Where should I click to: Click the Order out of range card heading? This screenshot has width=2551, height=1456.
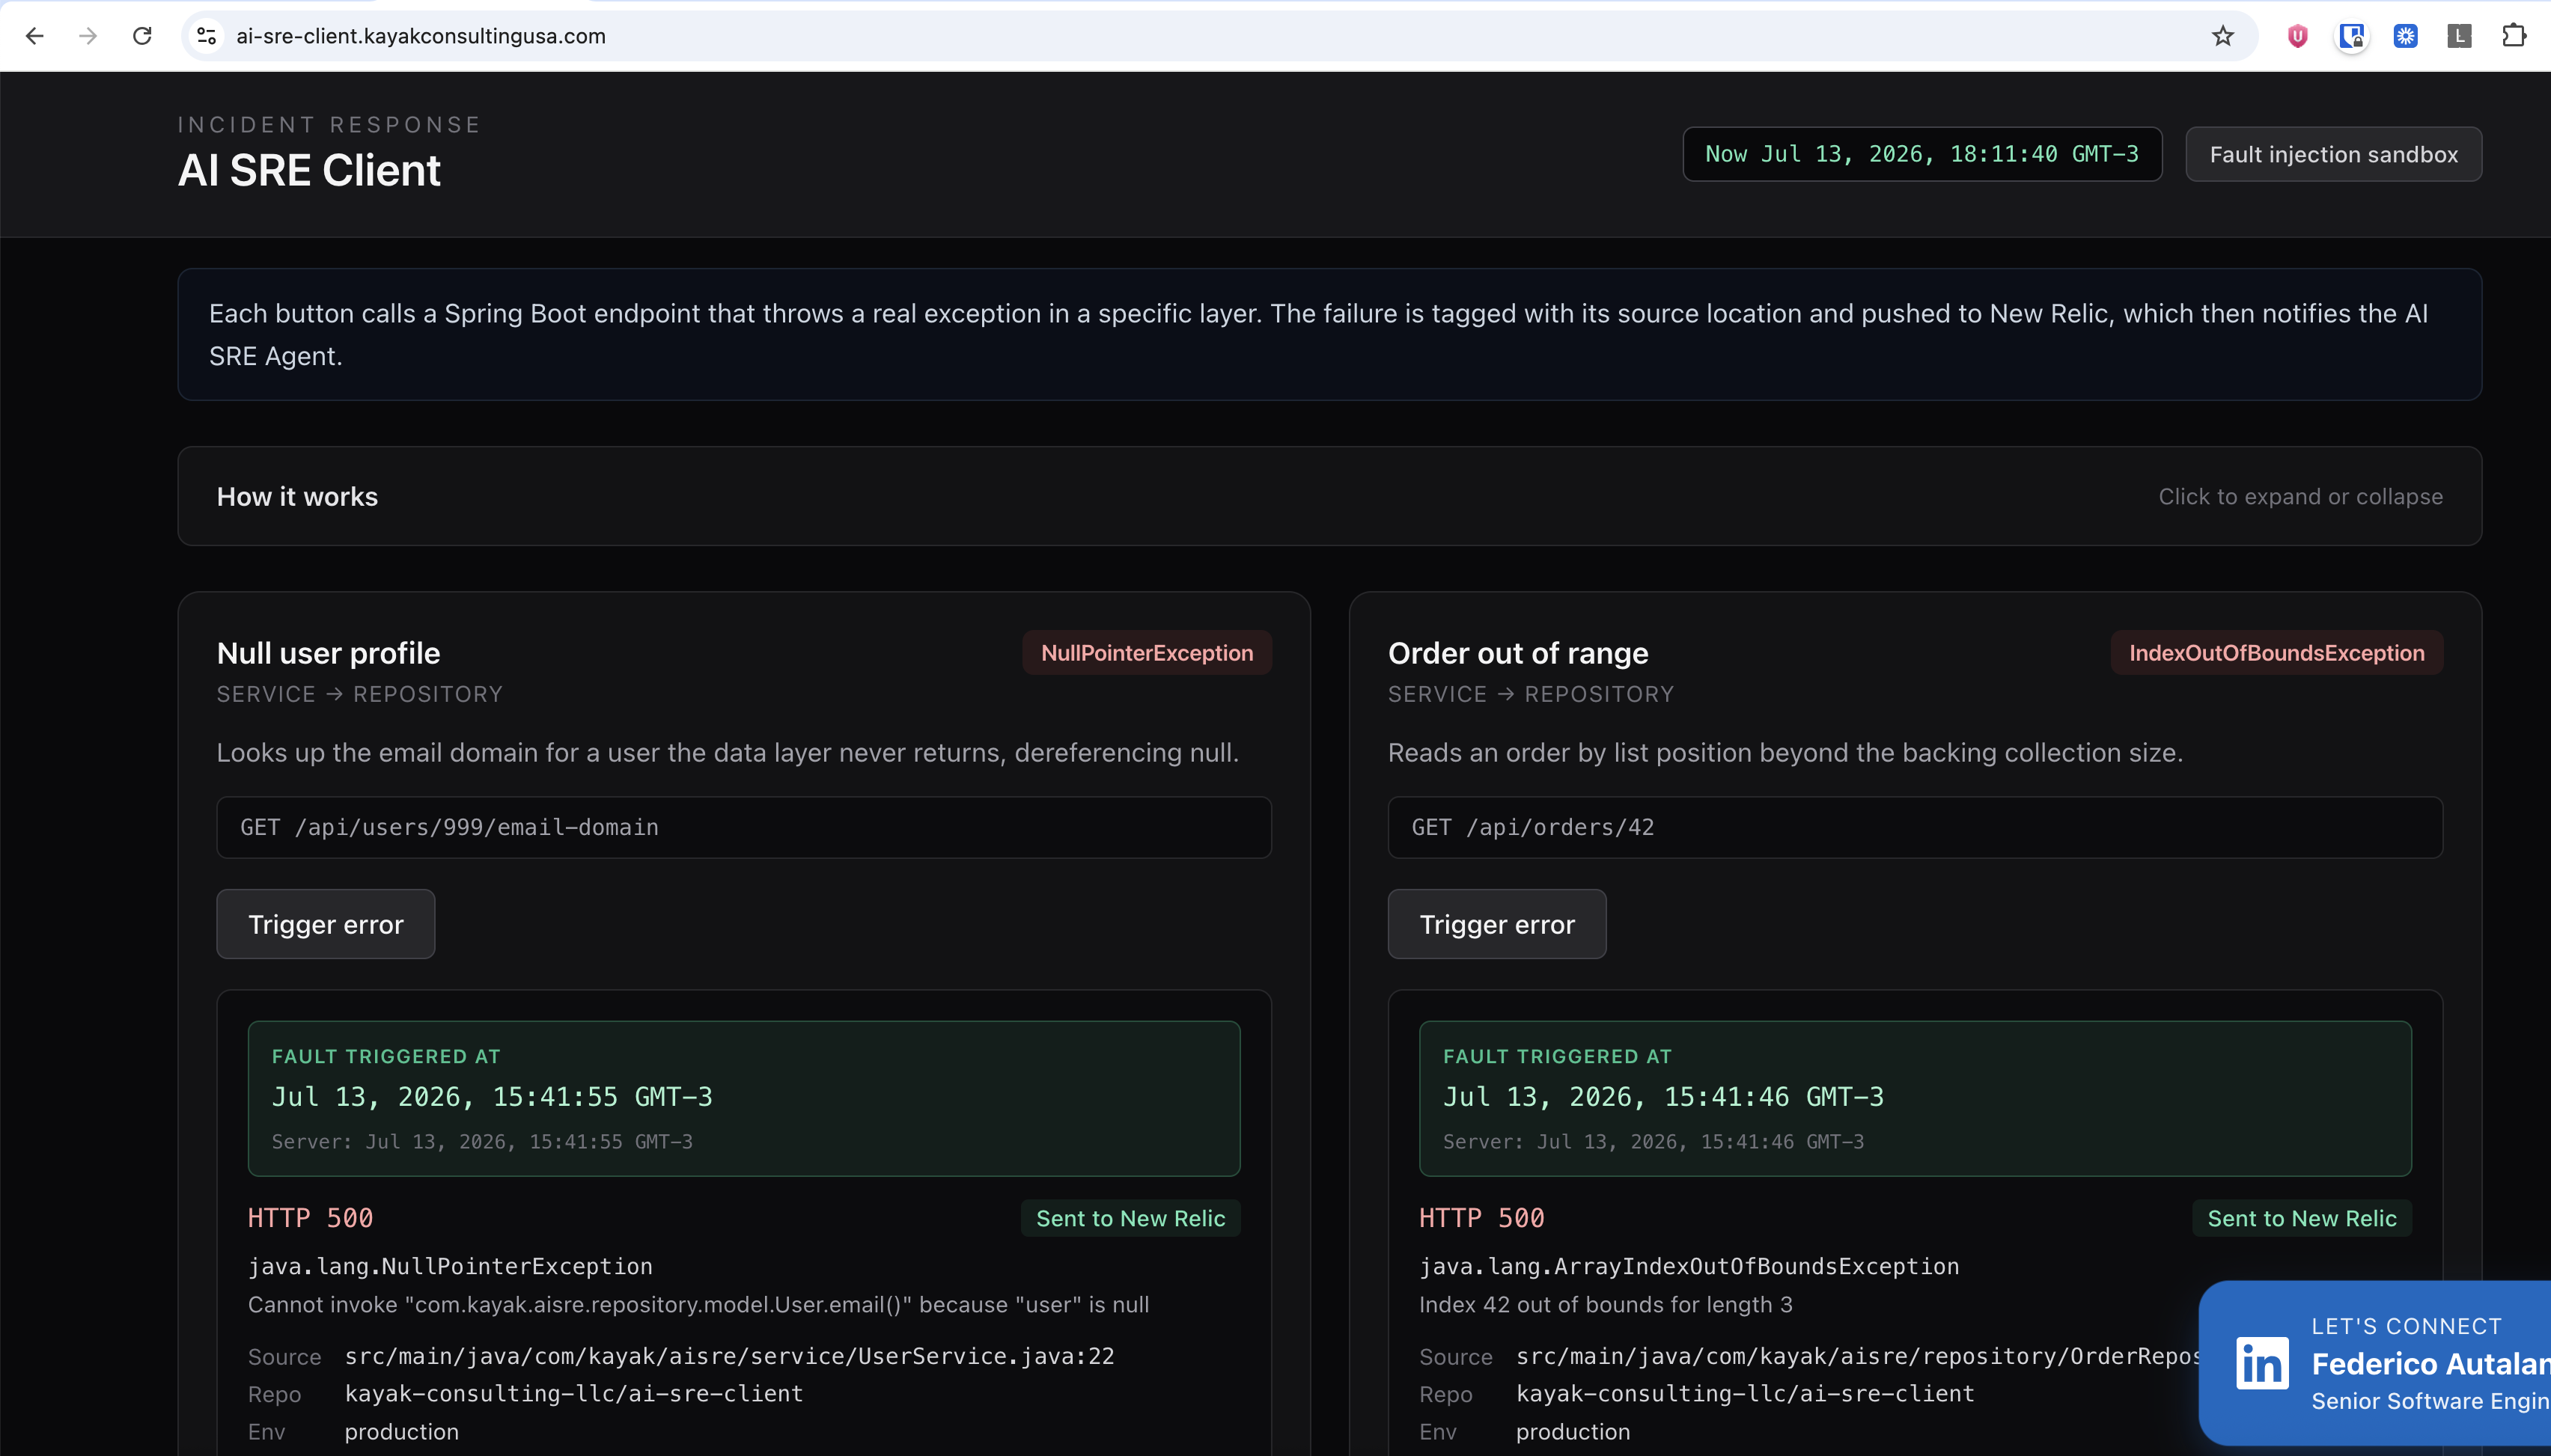[x=1517, y=653]
